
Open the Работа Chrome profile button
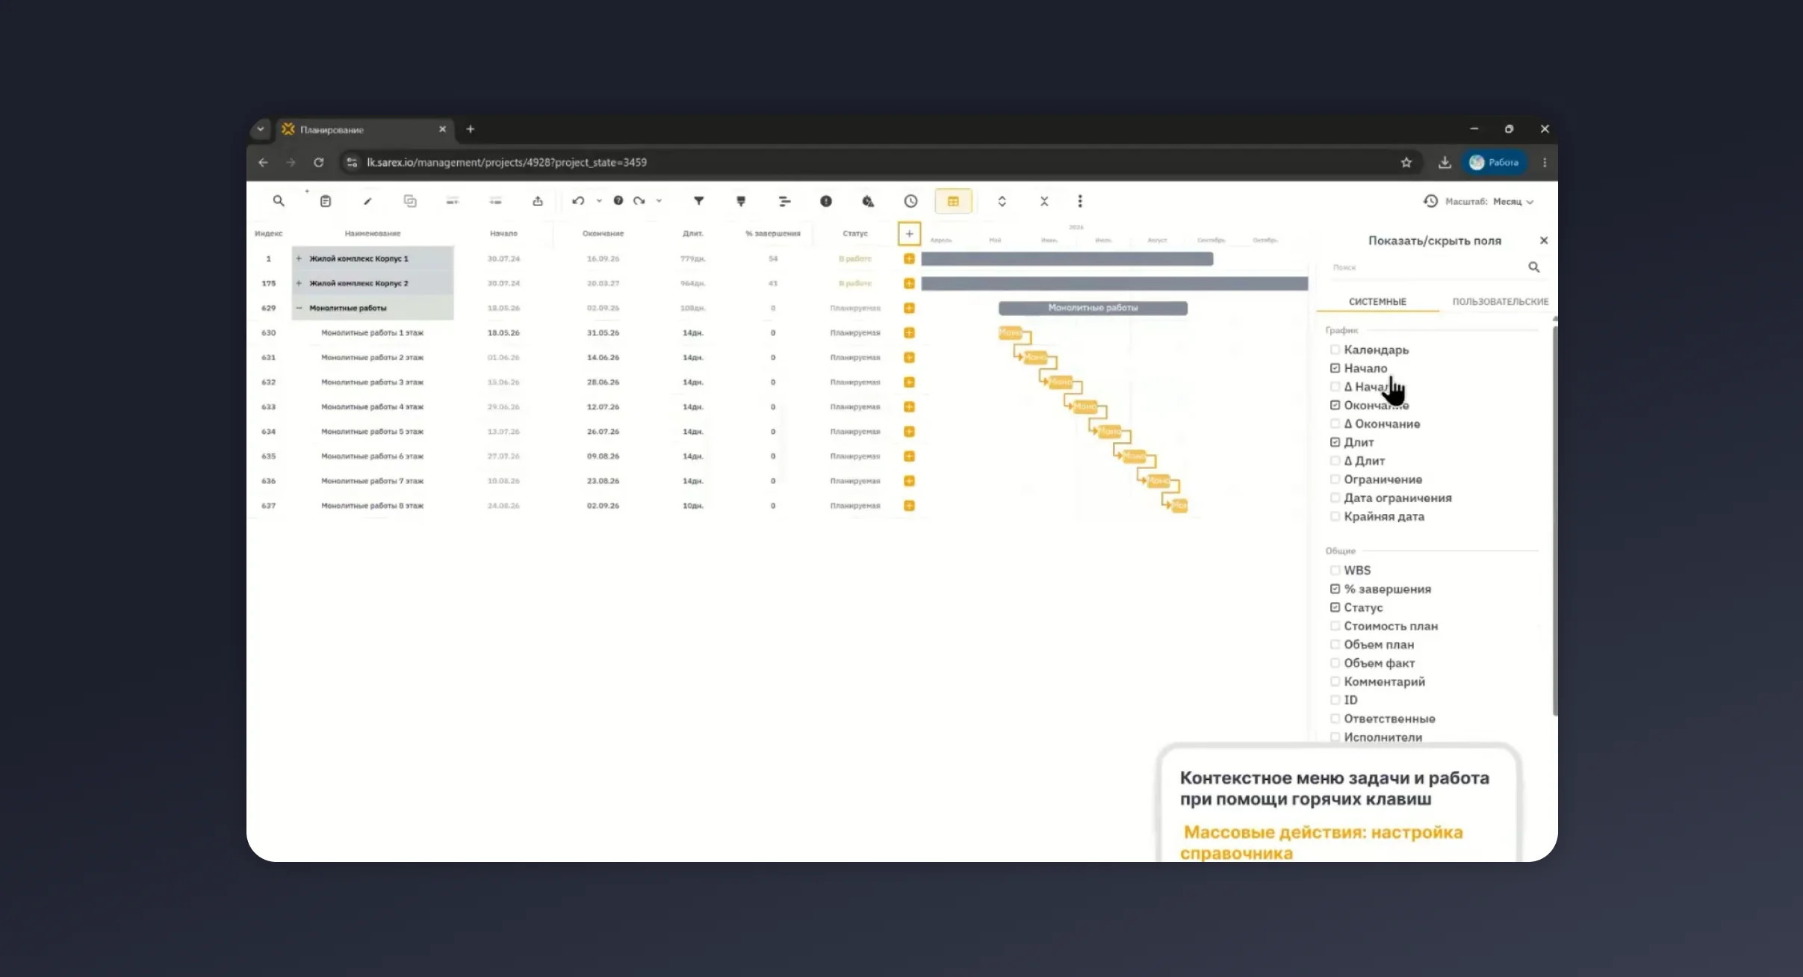[x=1494, y=162]
